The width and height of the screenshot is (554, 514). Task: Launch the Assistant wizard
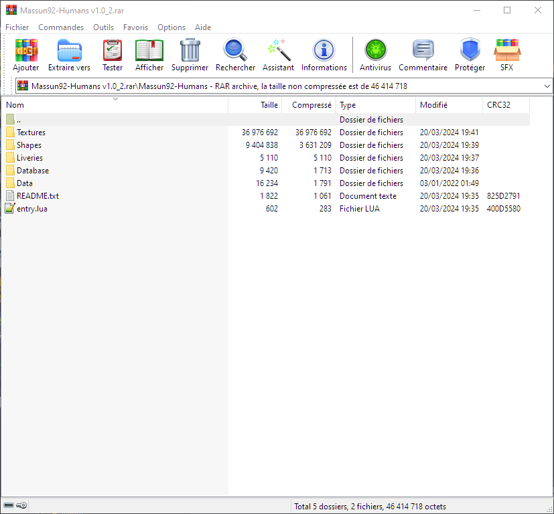tap(278, 50)
